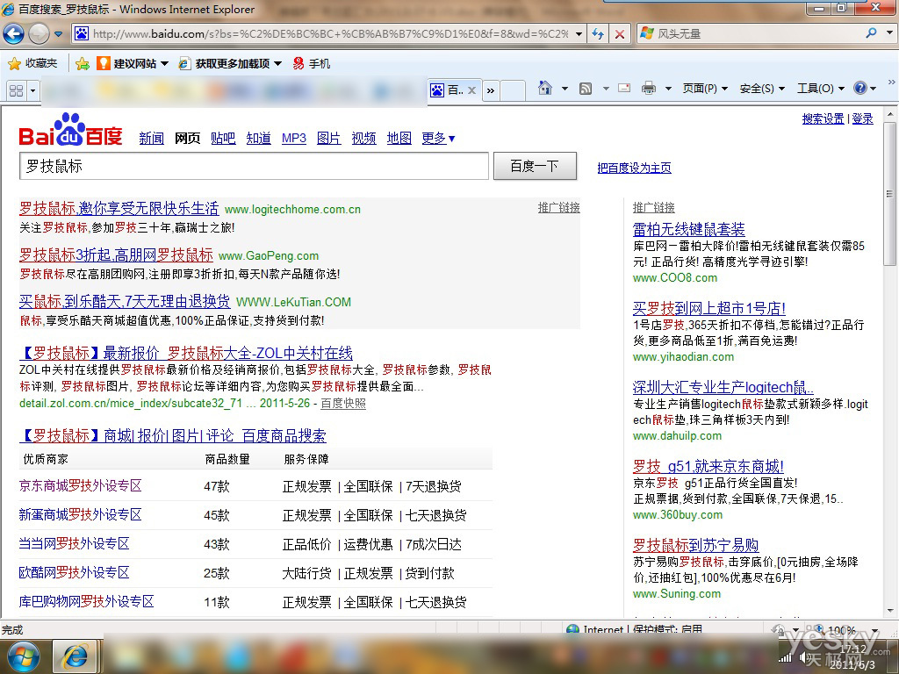
Task: Switch to the 新闻 search category
Action: coord(151,138)
